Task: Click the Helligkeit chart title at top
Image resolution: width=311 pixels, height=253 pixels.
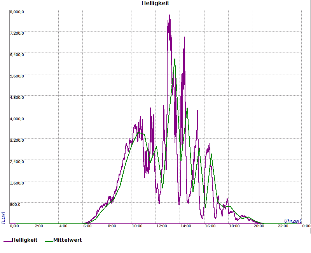Action: 155,4
